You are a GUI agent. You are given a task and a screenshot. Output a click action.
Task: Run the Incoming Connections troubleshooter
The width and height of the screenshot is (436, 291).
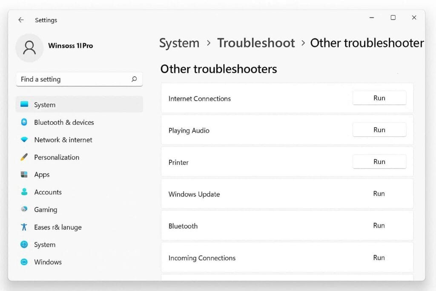point(379,258)
